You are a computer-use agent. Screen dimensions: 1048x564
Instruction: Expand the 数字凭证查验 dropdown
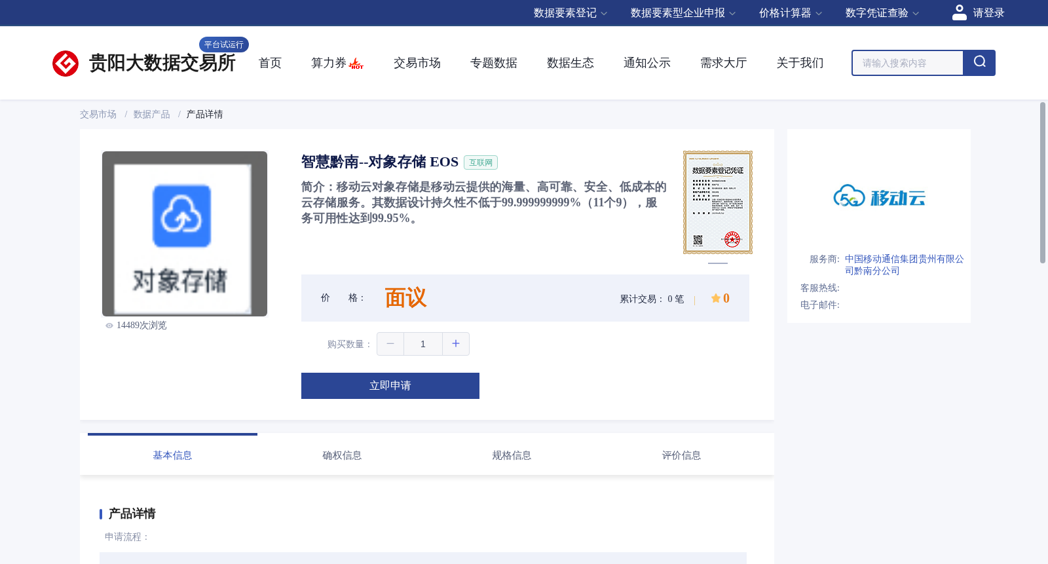pyautogui.click(x=882, y=13)
